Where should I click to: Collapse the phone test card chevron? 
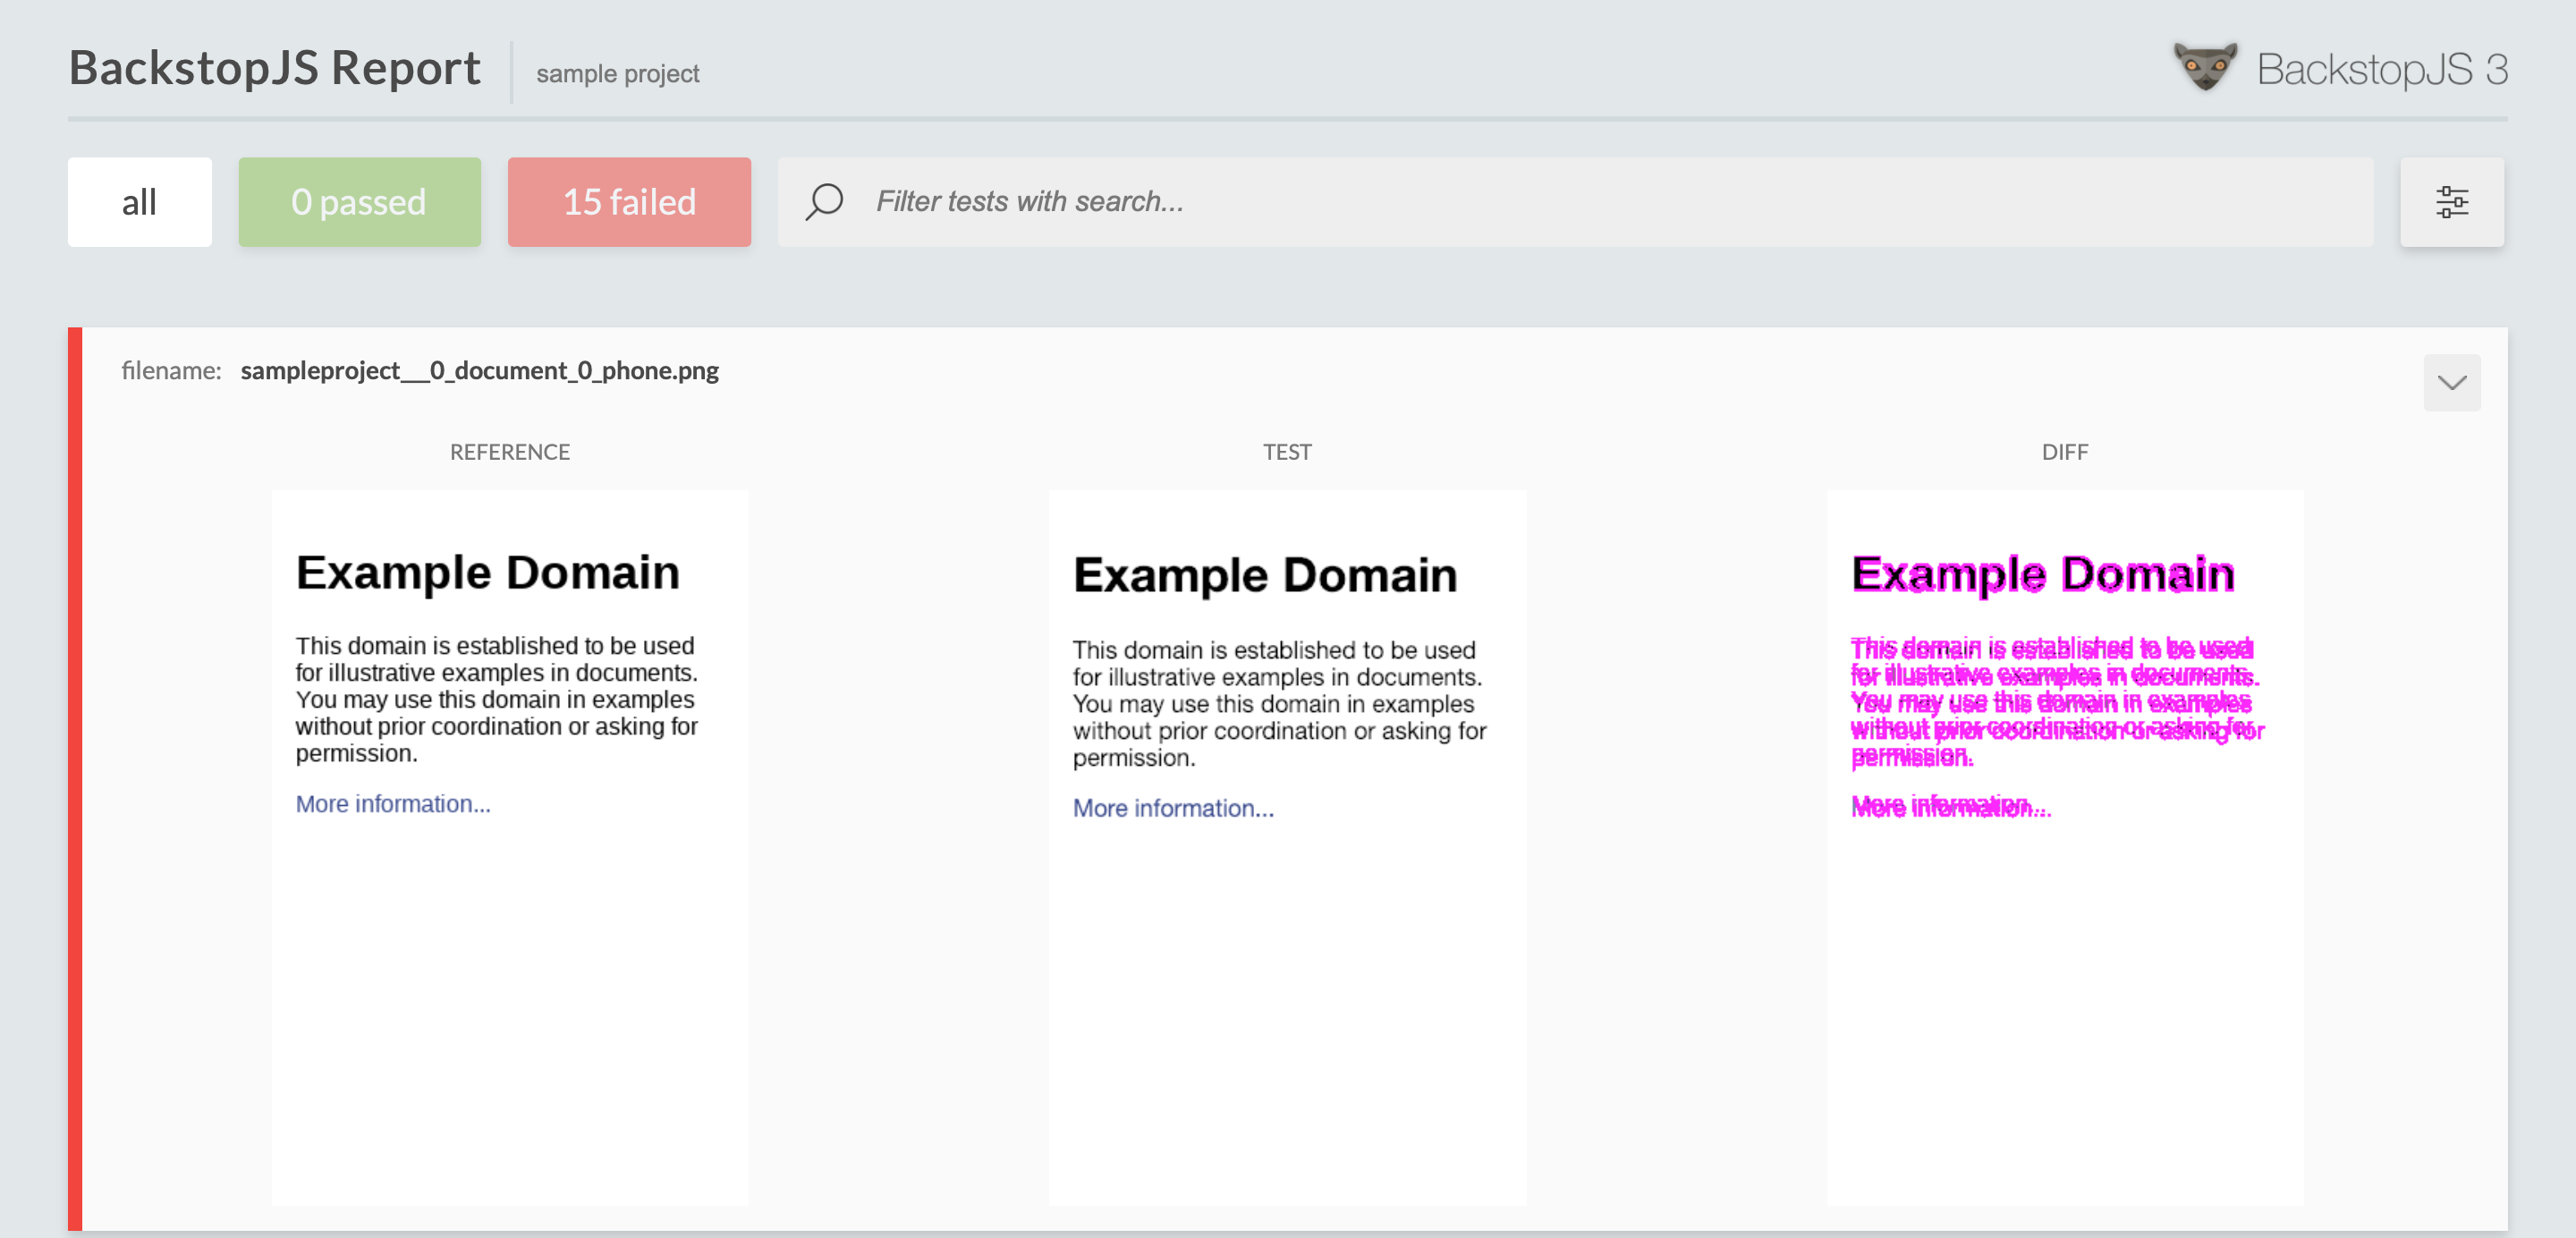2451,383
